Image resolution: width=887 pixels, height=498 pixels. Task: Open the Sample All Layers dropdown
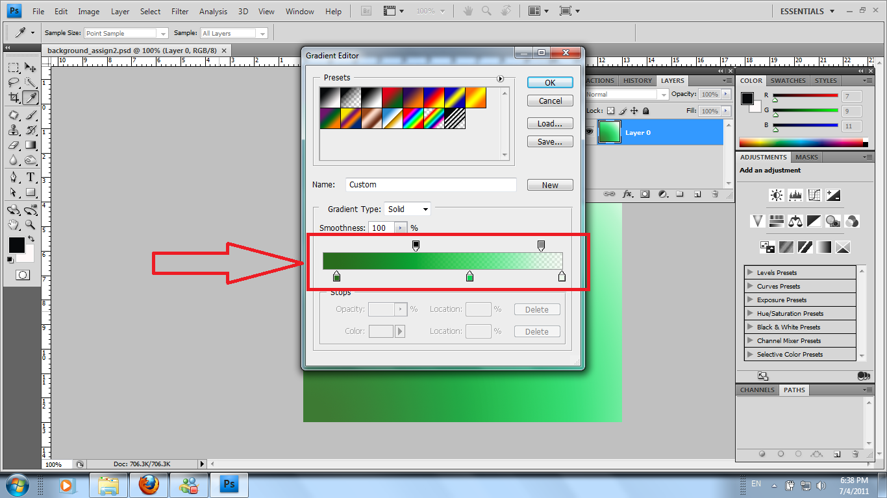tap(234, 33)
